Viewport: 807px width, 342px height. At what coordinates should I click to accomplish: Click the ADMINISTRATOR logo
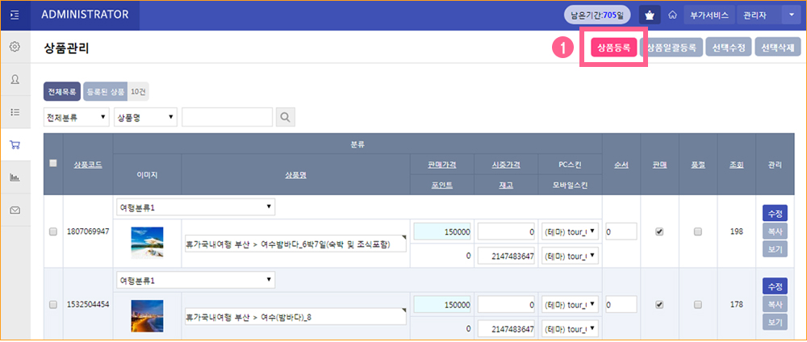coord(85,15)
